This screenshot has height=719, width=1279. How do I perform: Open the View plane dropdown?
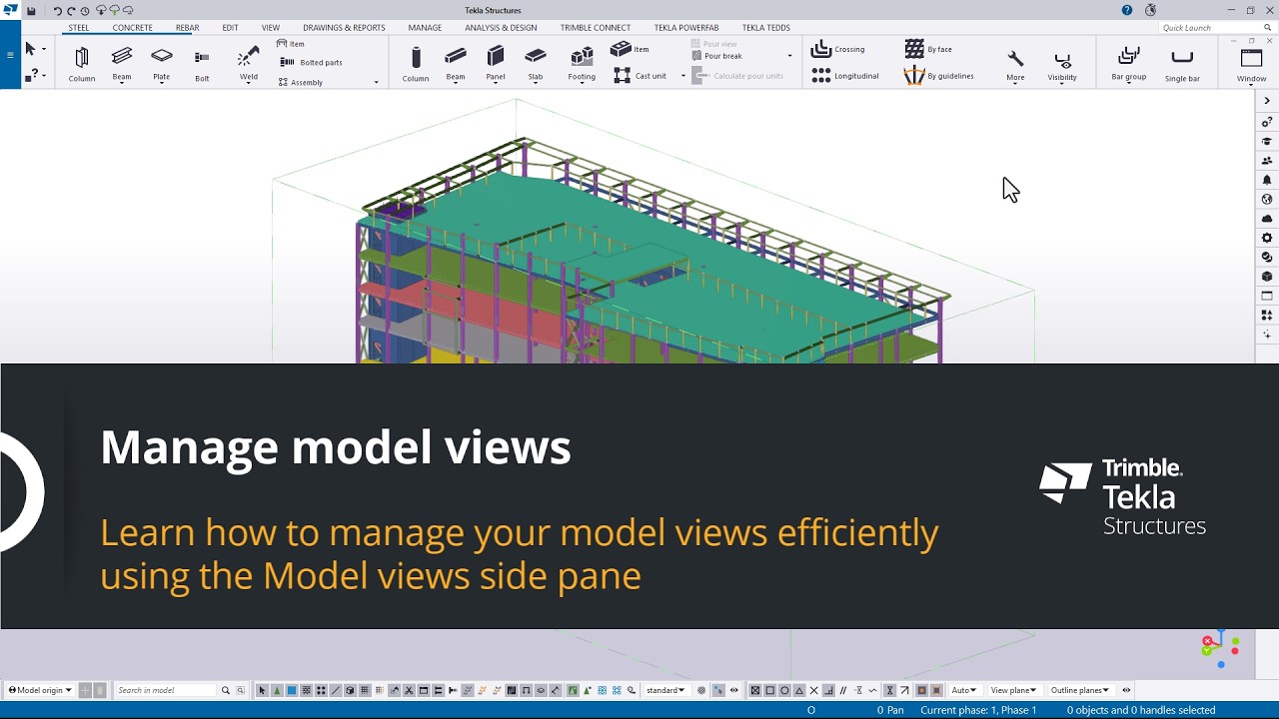pos(1012,690)
